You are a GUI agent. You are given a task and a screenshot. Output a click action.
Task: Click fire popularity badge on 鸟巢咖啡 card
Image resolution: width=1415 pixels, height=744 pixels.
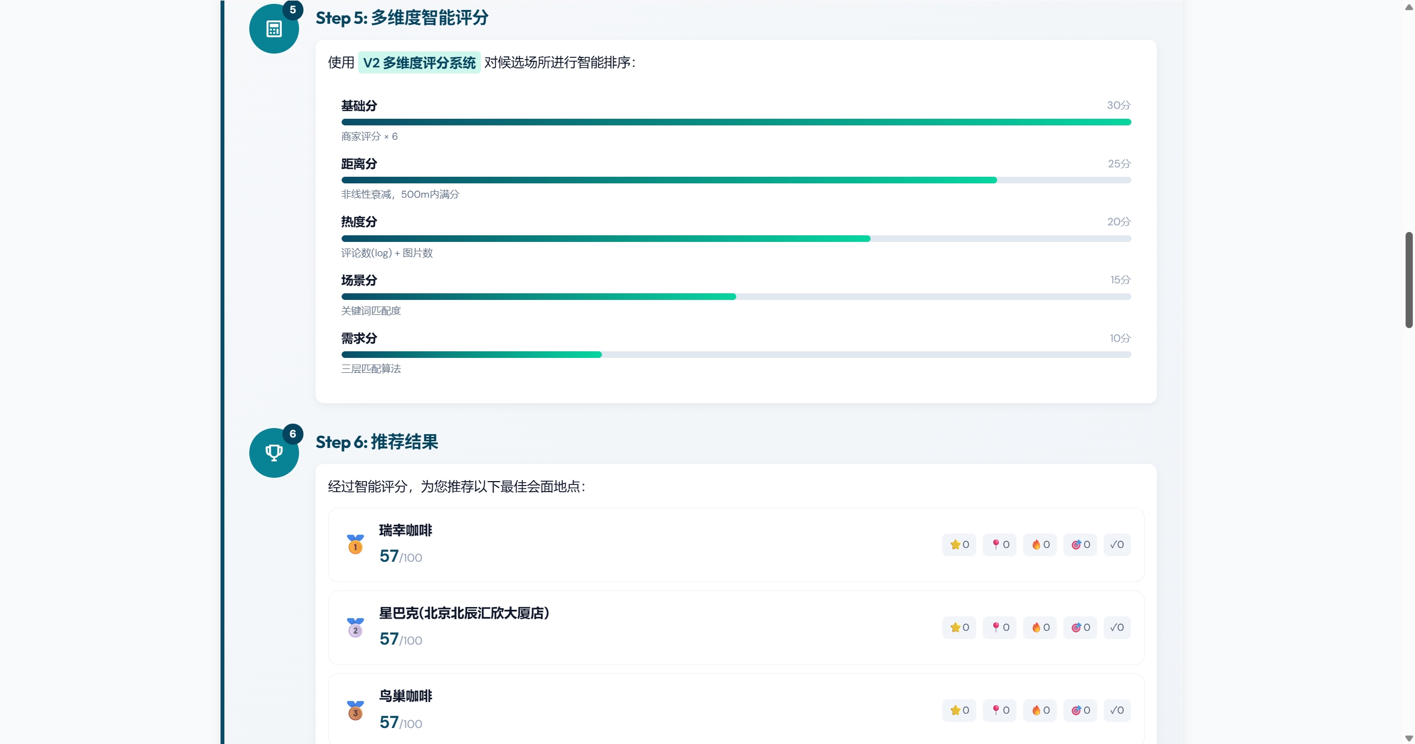1040,710
